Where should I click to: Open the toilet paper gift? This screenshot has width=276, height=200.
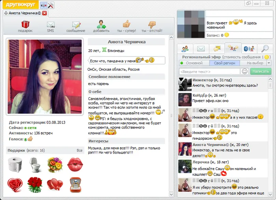pyautogui.click(x=15, y=164)
